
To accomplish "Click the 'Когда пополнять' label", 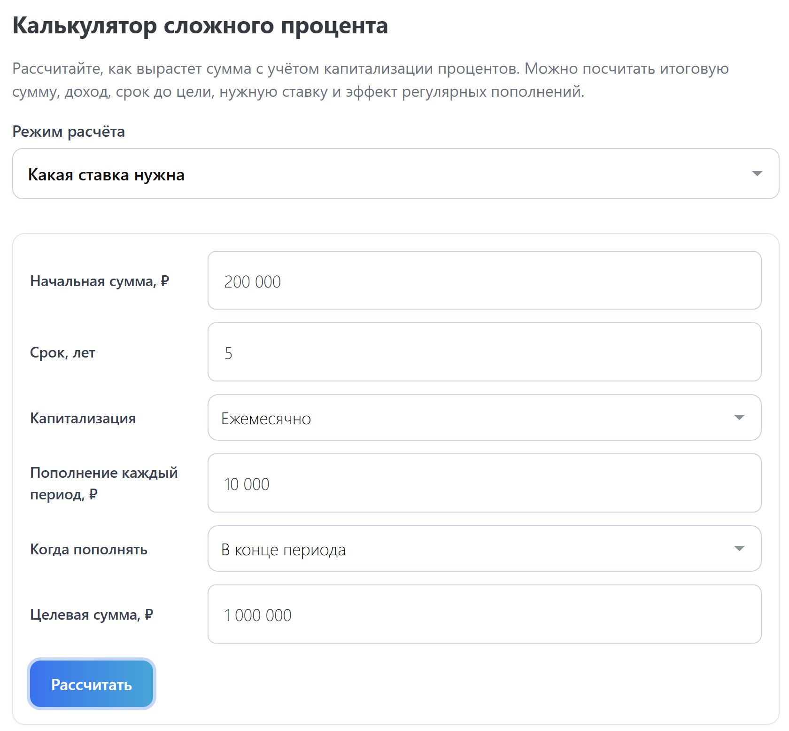I will pyautogui.click(x=89, y=549).
